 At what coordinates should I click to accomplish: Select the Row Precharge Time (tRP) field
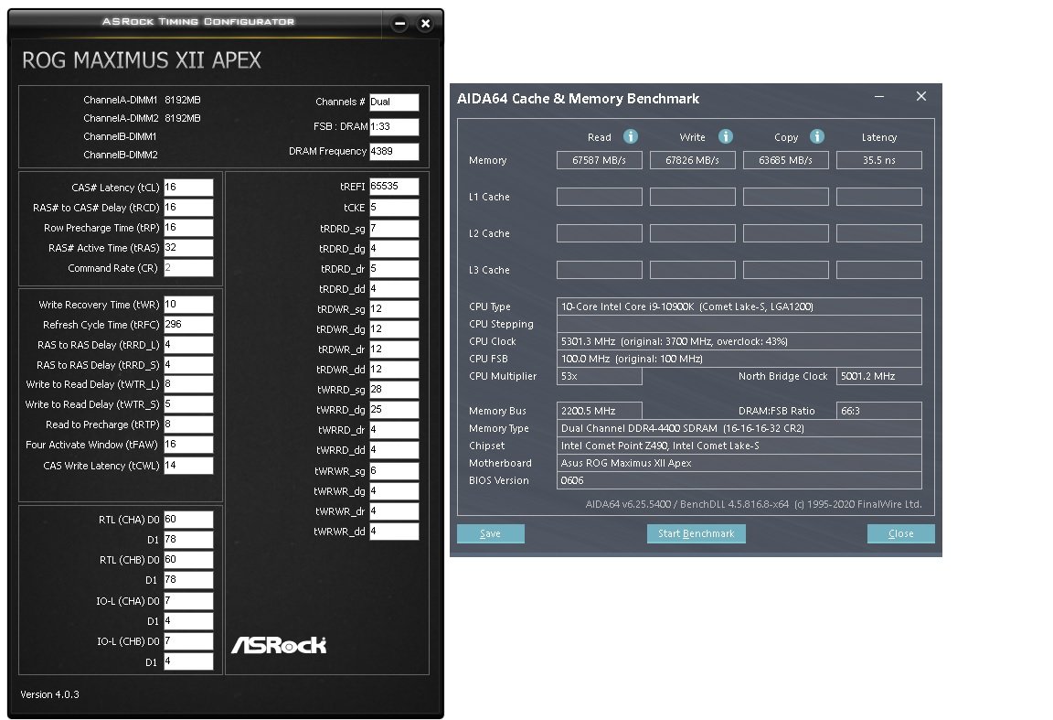[x=188, y=228]
